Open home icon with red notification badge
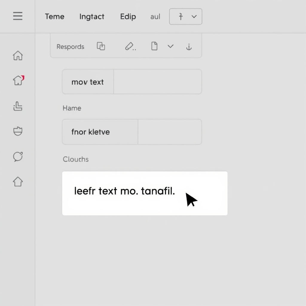 (18, 80)
